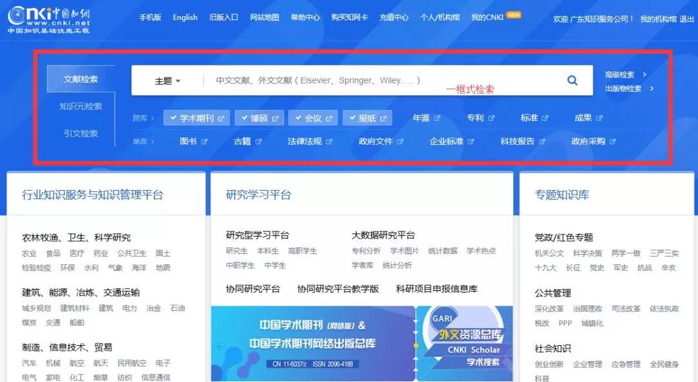Uncheck the 博硕 database checkbox
This screenshot has width=698, height=382.
pyautogui.click(x=244, y=118)
